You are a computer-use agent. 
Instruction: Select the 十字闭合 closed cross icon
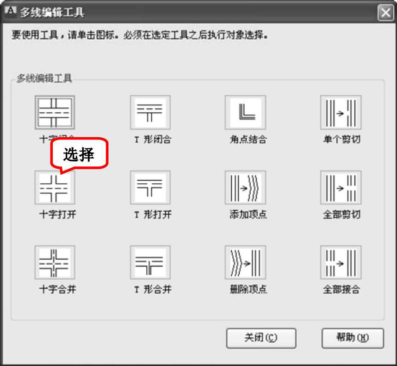click(55, 112)
